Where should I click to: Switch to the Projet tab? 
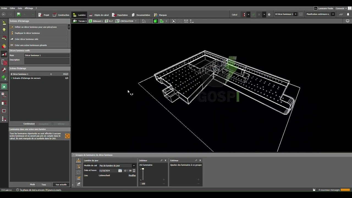point(44,15)
